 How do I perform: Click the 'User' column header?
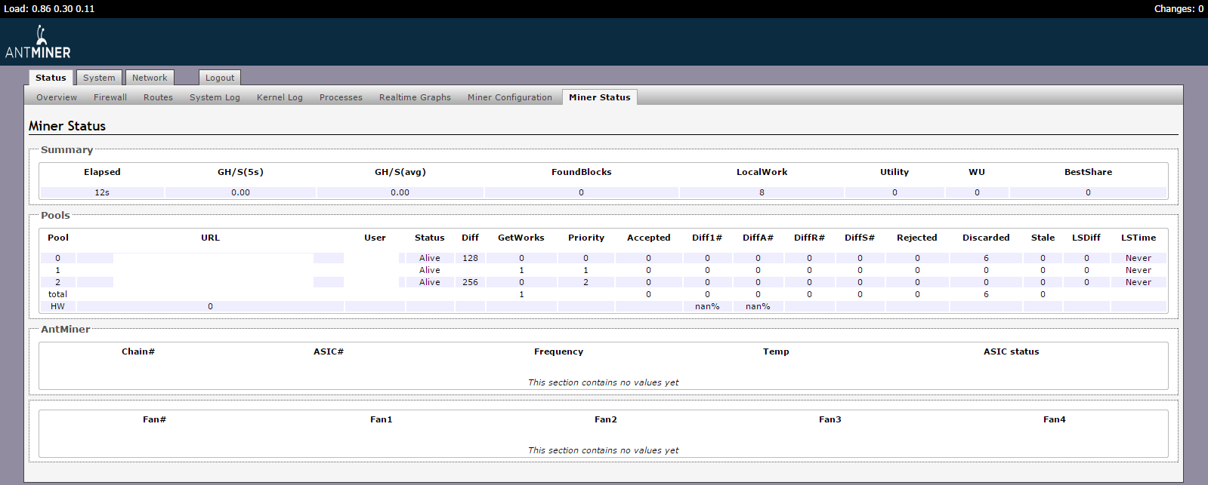click(x=375, y=238)
